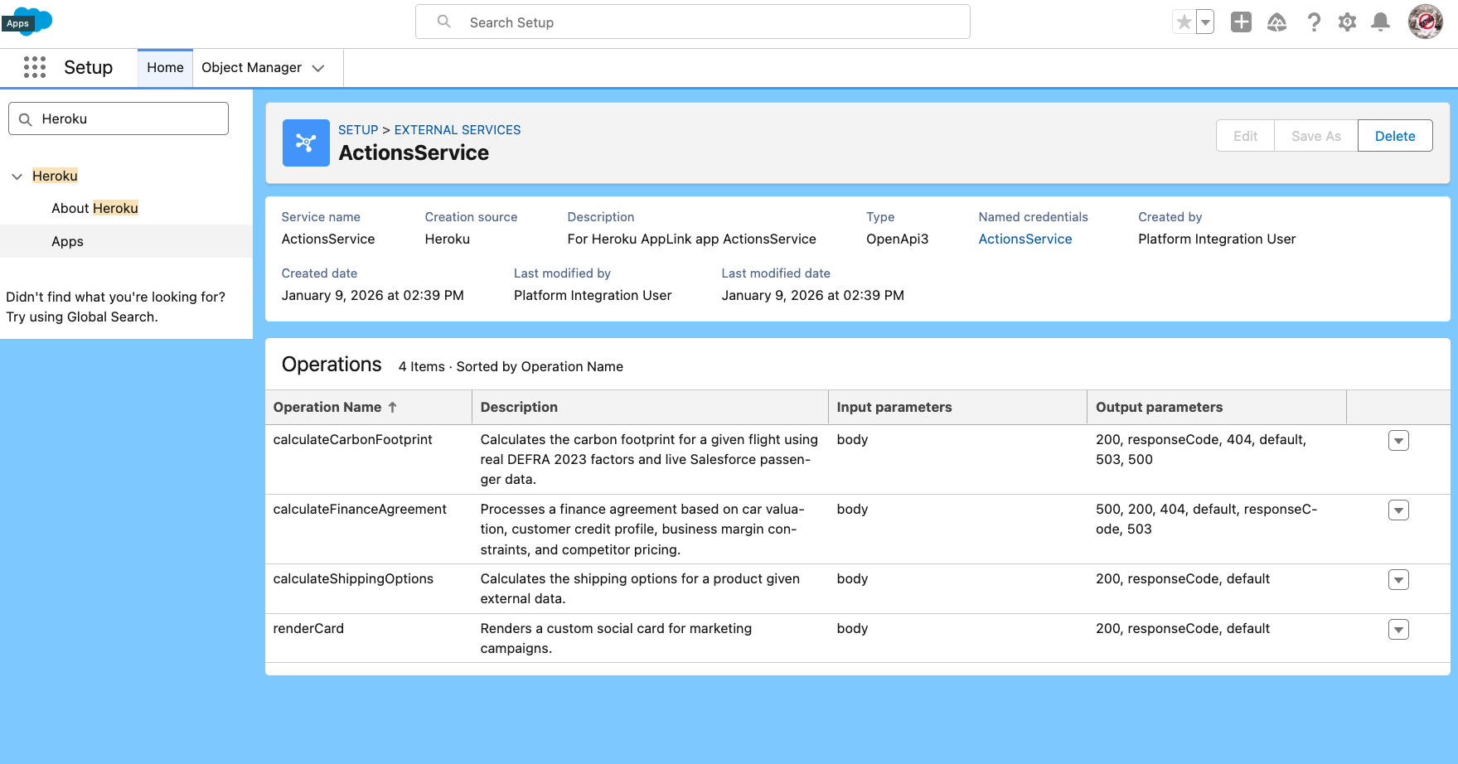Open the Setup gear icon
The image size is (1458, 764).
[1347, 22]
